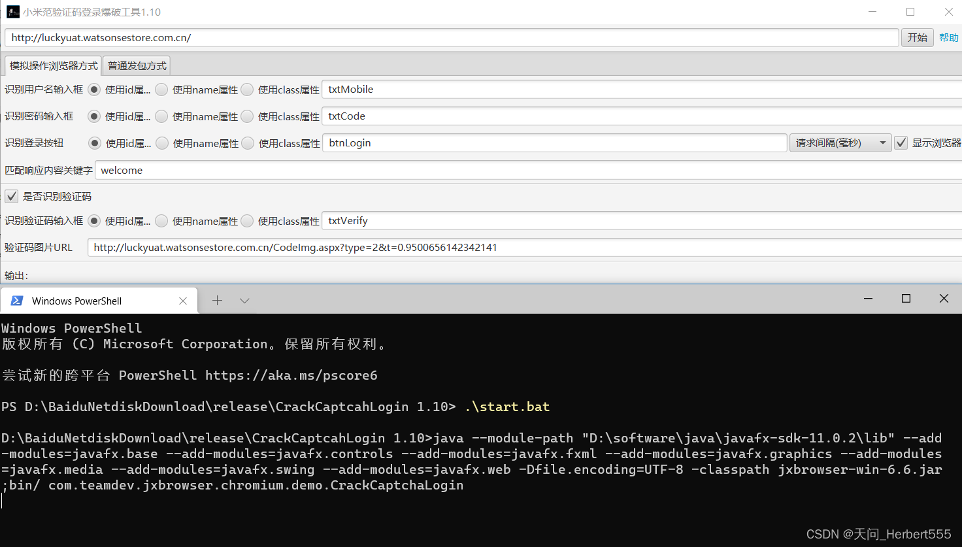
Task: Select 使用id属性 for captcha input row
Action: coord(94,221)
